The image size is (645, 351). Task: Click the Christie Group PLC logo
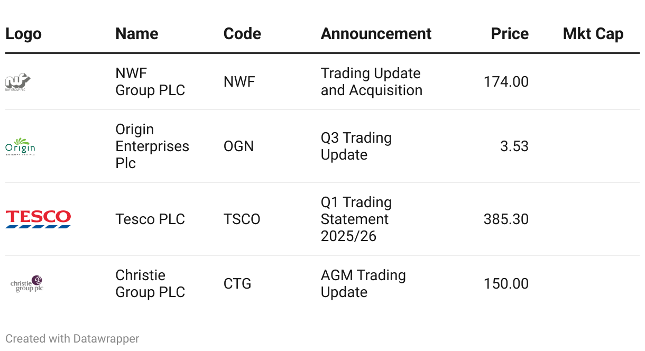tap(27, 284)
